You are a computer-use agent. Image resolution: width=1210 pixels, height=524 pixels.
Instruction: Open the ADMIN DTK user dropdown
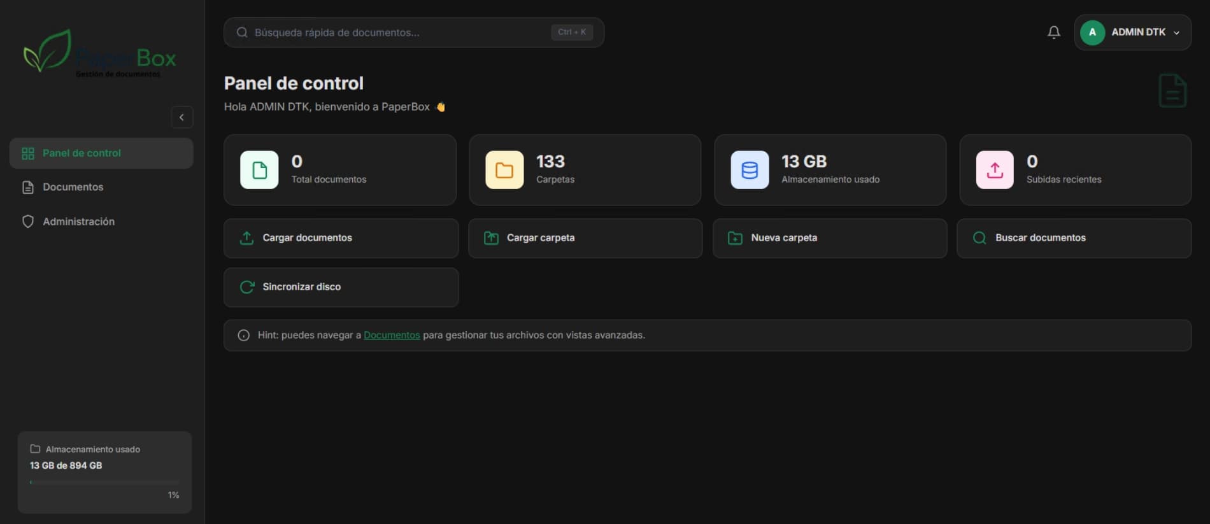coord(1132,32)
